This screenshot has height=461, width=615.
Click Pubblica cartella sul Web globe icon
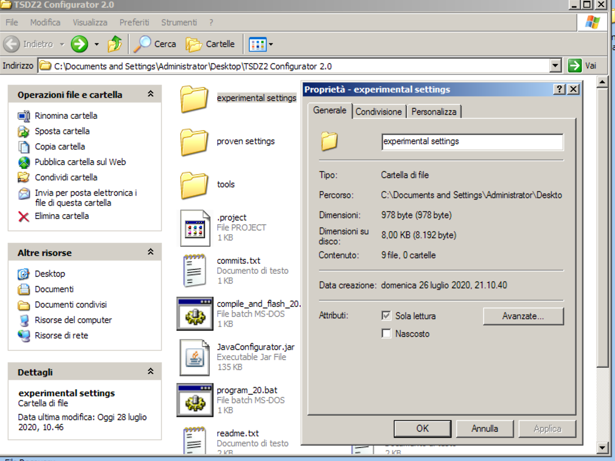(x=24, y=162)
